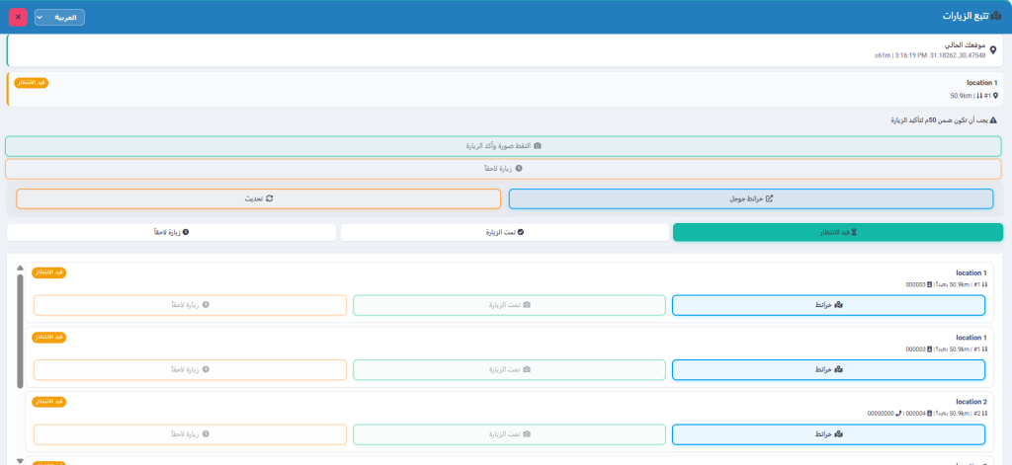Select the زيارة لاحقاً filter tab
This screenshot has height=465, width=1012.
tap(170, 232)
